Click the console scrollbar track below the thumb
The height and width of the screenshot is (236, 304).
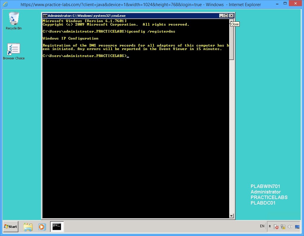tap(231, 131)
